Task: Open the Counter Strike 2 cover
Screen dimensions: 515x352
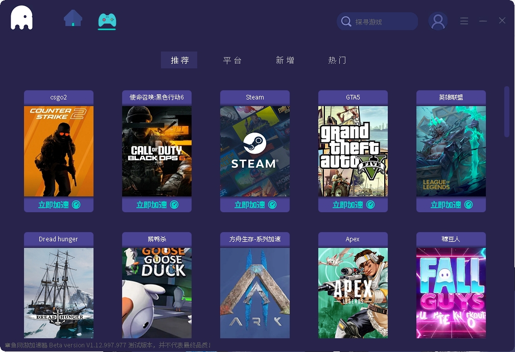Action: [59, 151]
